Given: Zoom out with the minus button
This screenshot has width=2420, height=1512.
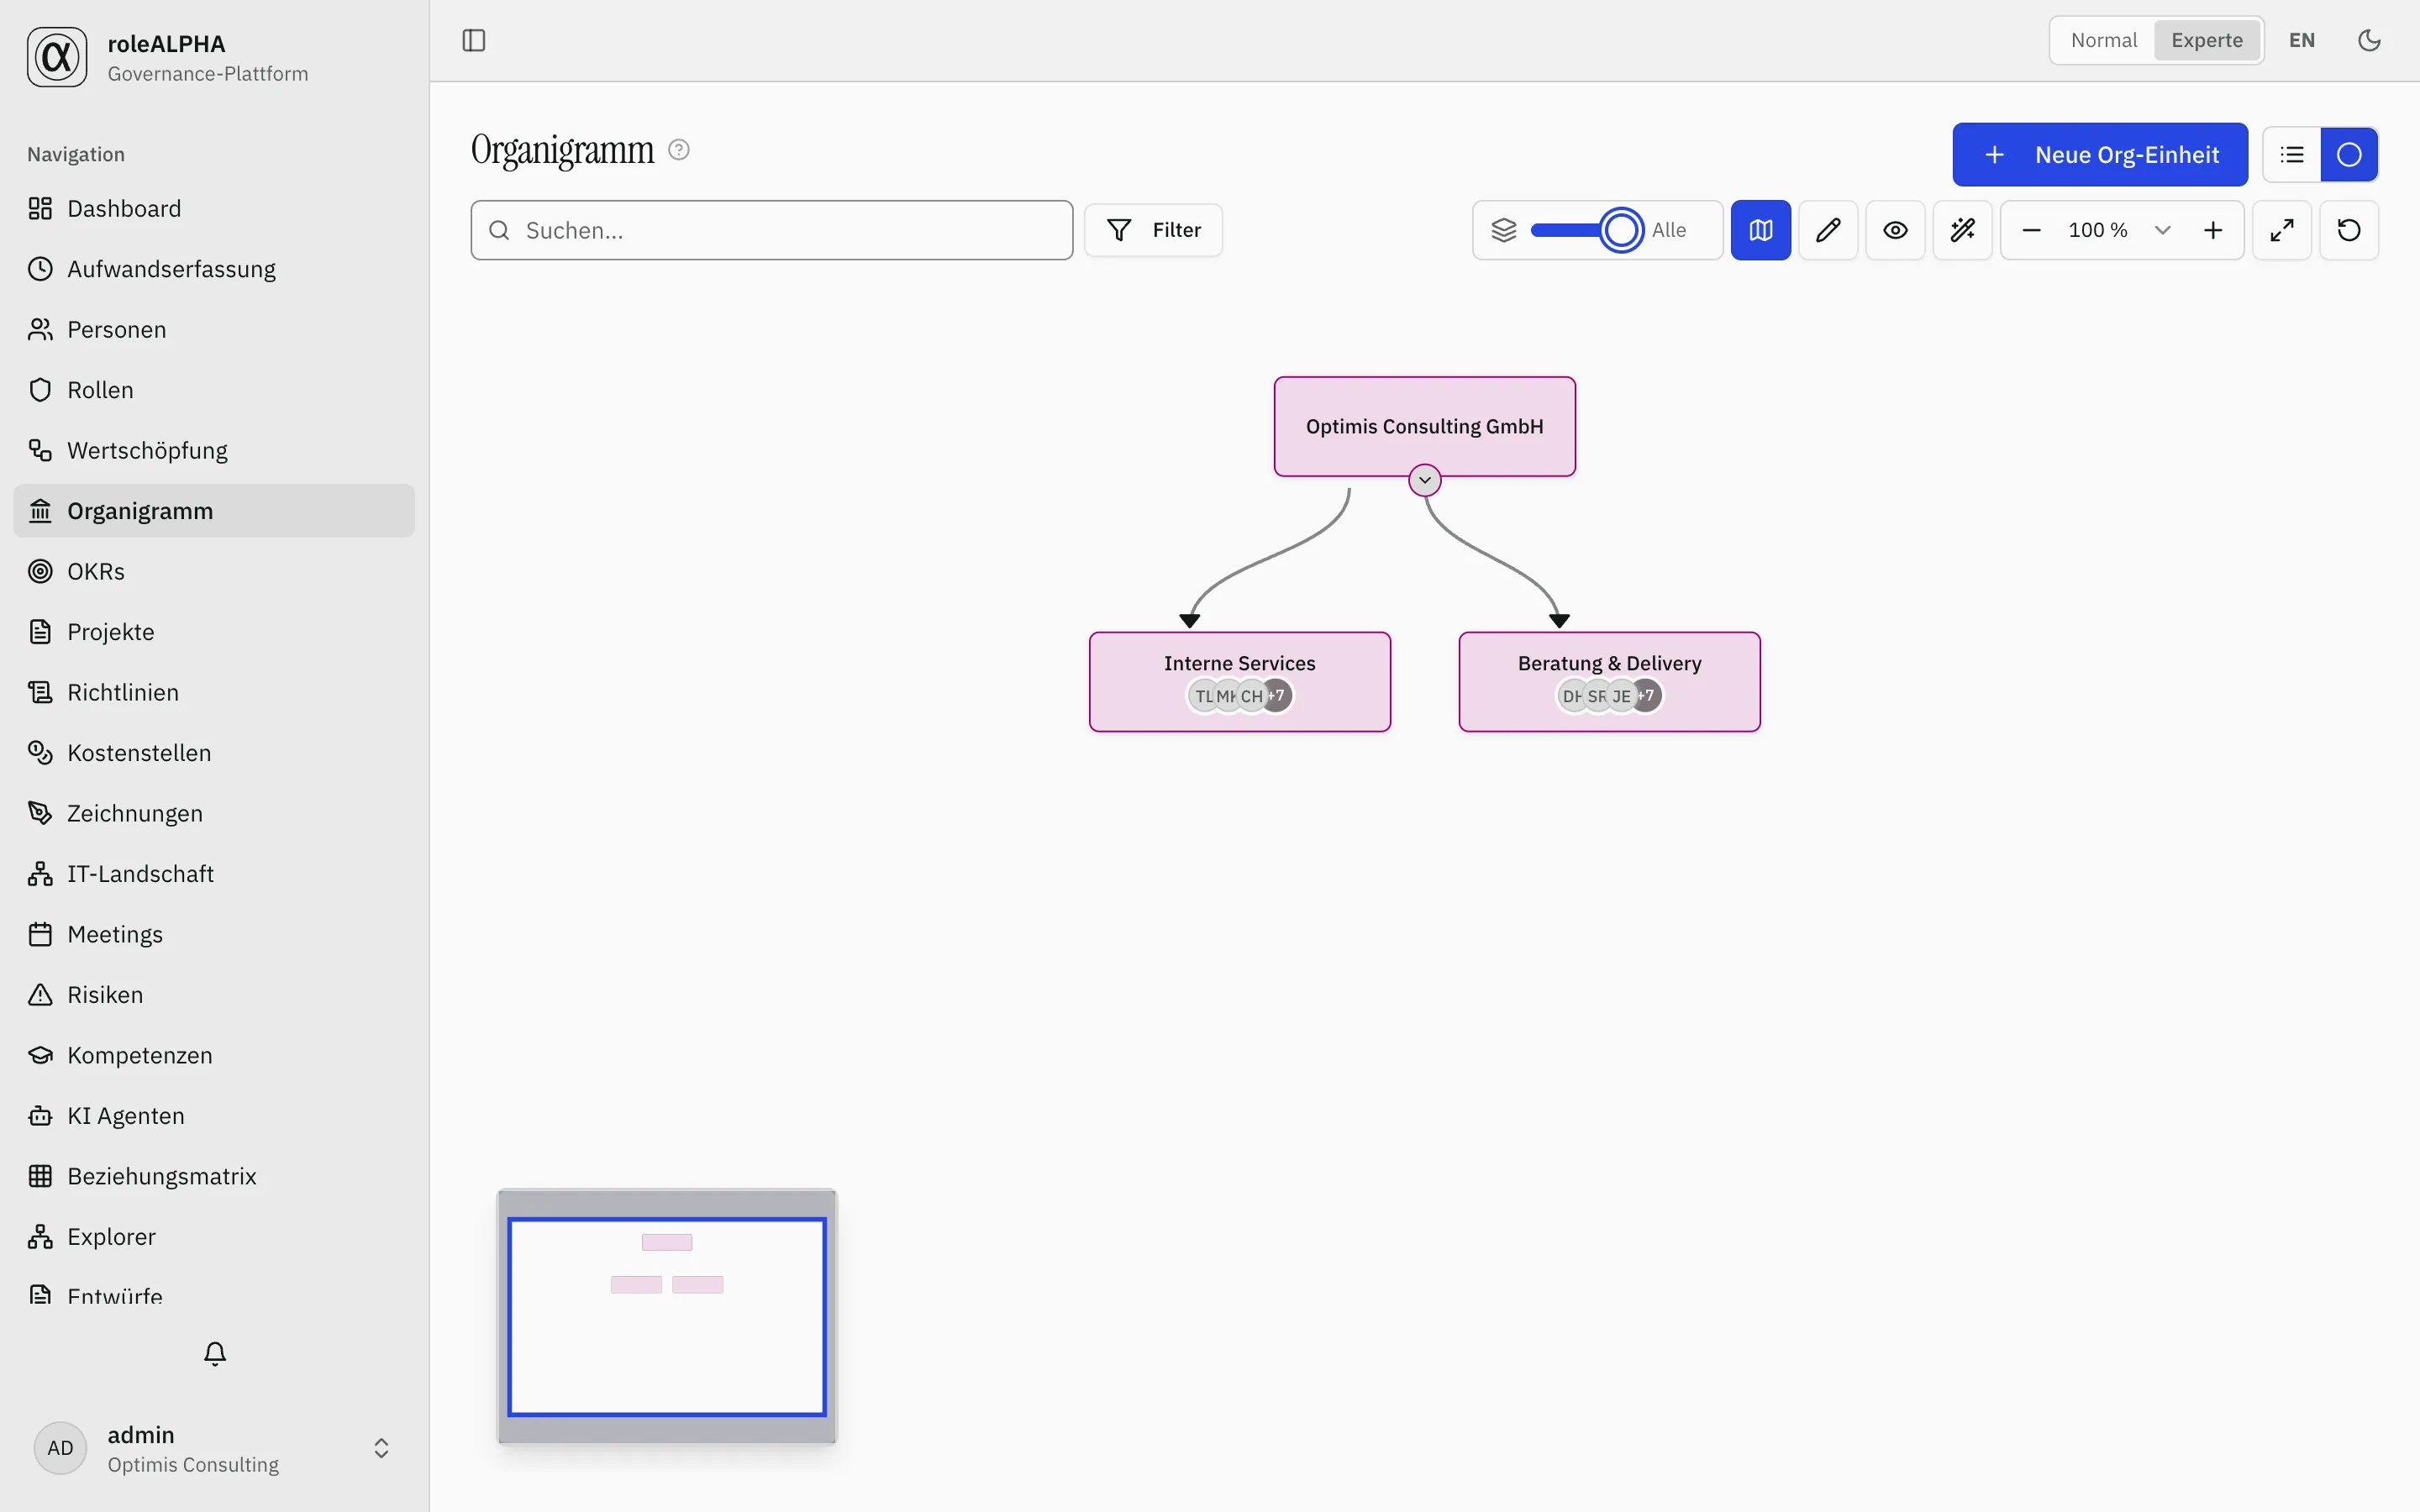Looking at the screenshot, I should [x=2031, y=230].
